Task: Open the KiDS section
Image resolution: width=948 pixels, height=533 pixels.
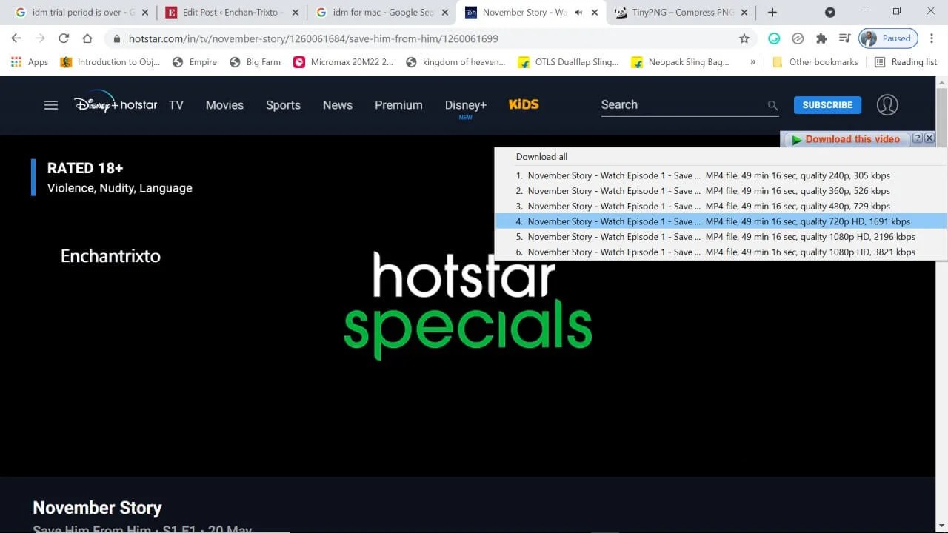Action: pos(524,104)
